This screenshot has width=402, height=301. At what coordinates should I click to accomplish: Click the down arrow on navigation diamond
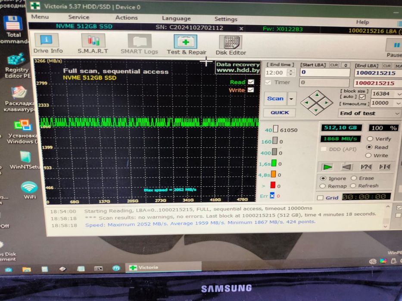click(316, 111)
